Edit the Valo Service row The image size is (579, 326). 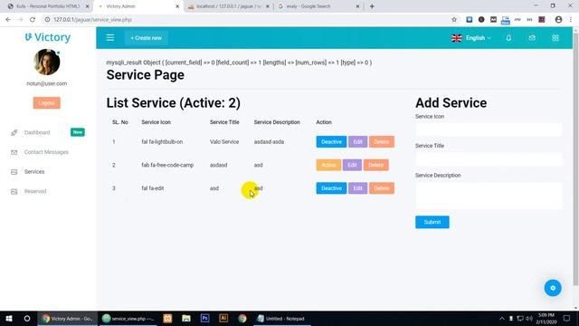(357, 142)
